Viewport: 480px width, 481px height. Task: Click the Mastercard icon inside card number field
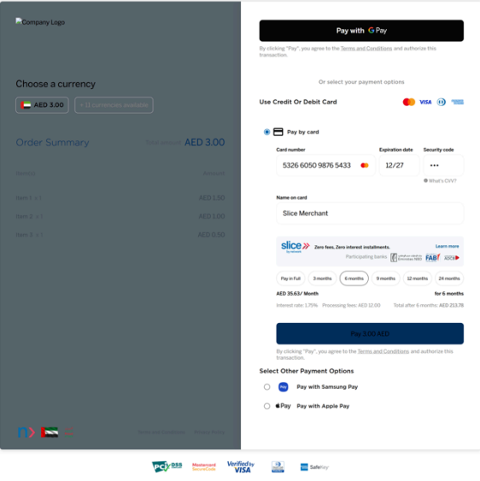[x=365, y=166]
